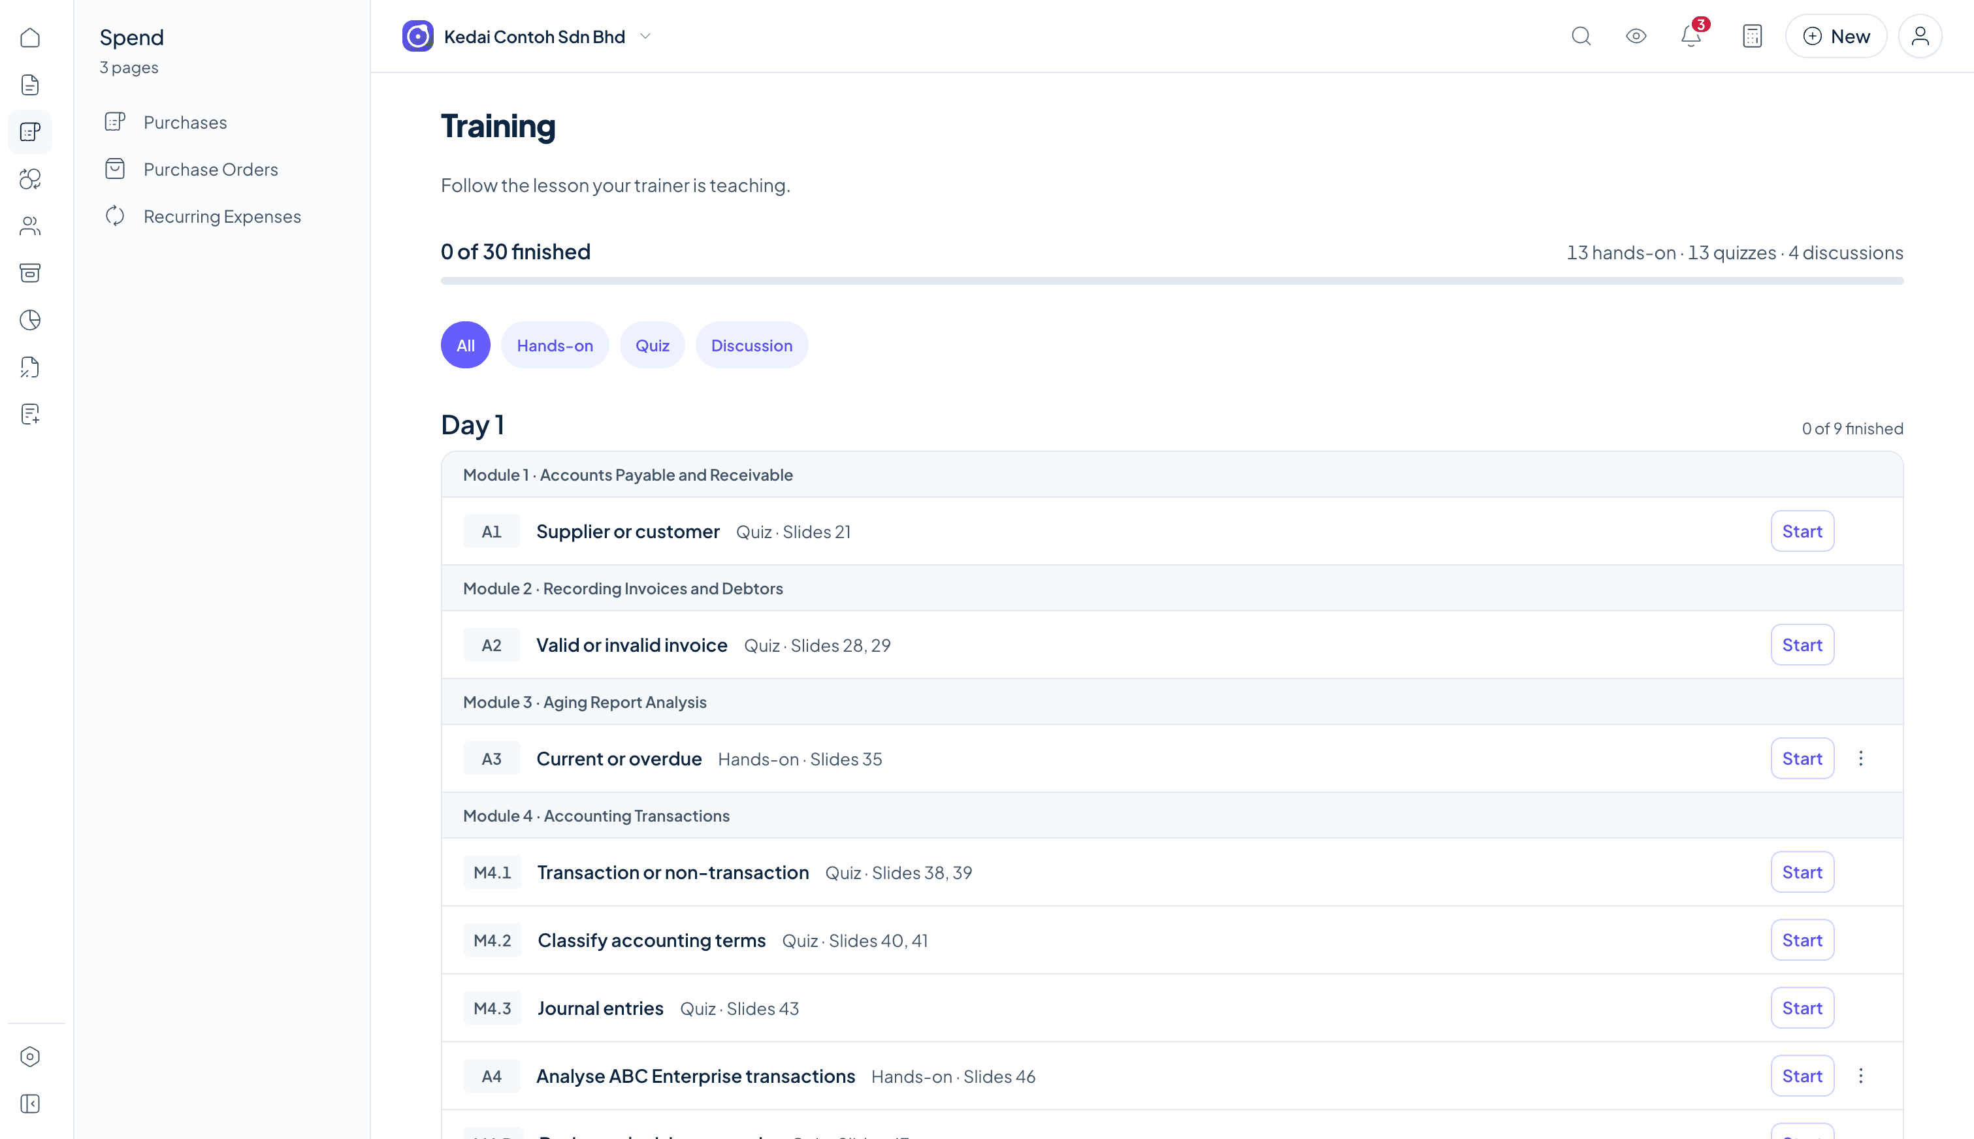
Task: Click the M4.2 activity code badge
Action: 491,940
